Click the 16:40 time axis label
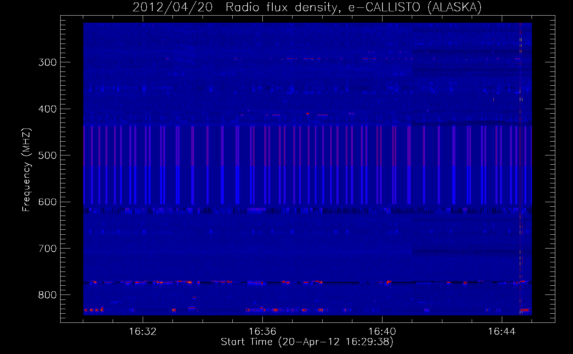 pyautogui.click(x=382, y=332)
